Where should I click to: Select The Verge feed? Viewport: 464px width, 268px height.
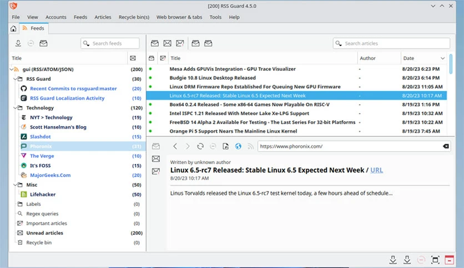(42, 156)
